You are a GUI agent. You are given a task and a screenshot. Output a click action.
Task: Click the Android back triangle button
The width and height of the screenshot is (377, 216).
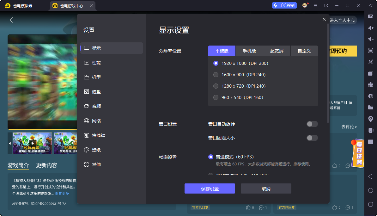pyautogui.click(x=370, y=176)
